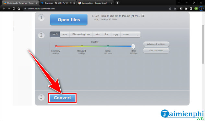Close the Download - Tải Miễn Phí tab
The width and height of the screenshot is (205, 121).
pos(74,3)
